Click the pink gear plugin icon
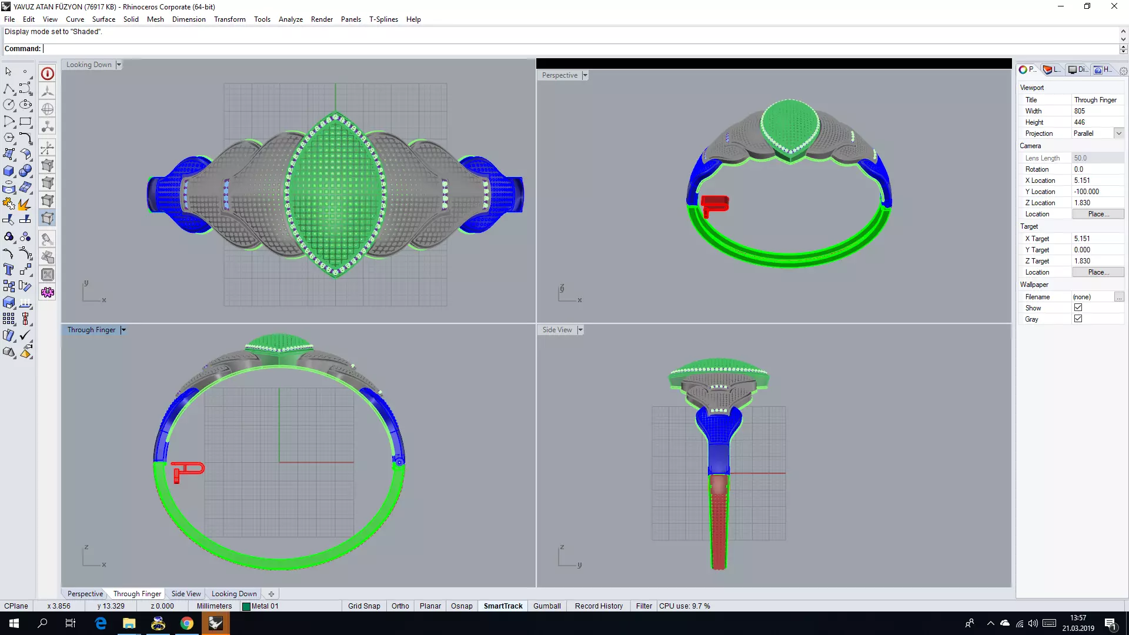 click(48, 292)
